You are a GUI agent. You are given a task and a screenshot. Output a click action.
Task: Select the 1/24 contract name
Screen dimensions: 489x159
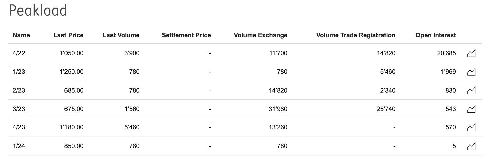pyautogui.click(x=19, y=146)
